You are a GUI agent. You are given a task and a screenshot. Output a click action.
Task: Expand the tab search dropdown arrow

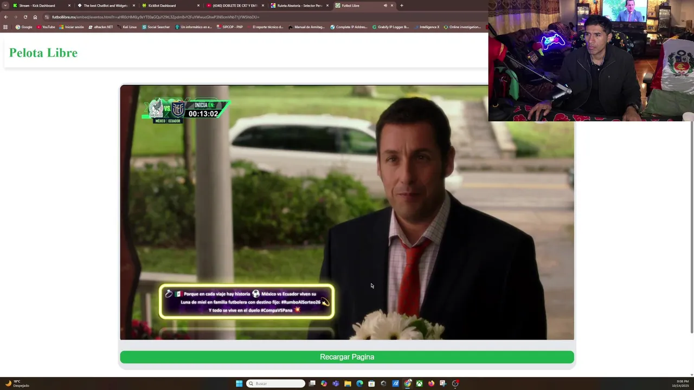[5, 5]
